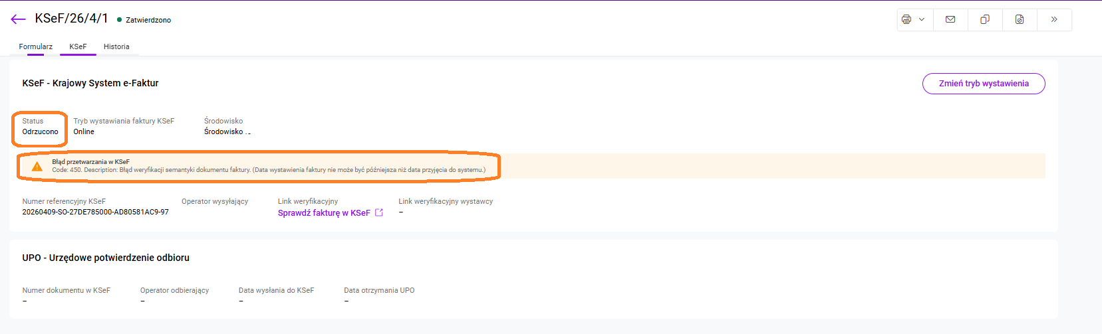Switch to the Formularz tab
The height and width of the screenshot is (334, 1102).
(x=35, y=46)
